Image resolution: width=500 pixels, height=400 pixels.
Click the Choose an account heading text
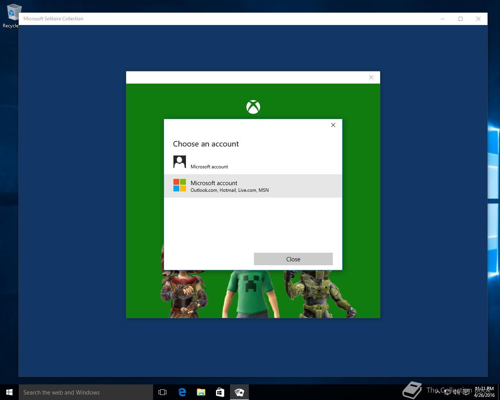(x=206, y=144)
